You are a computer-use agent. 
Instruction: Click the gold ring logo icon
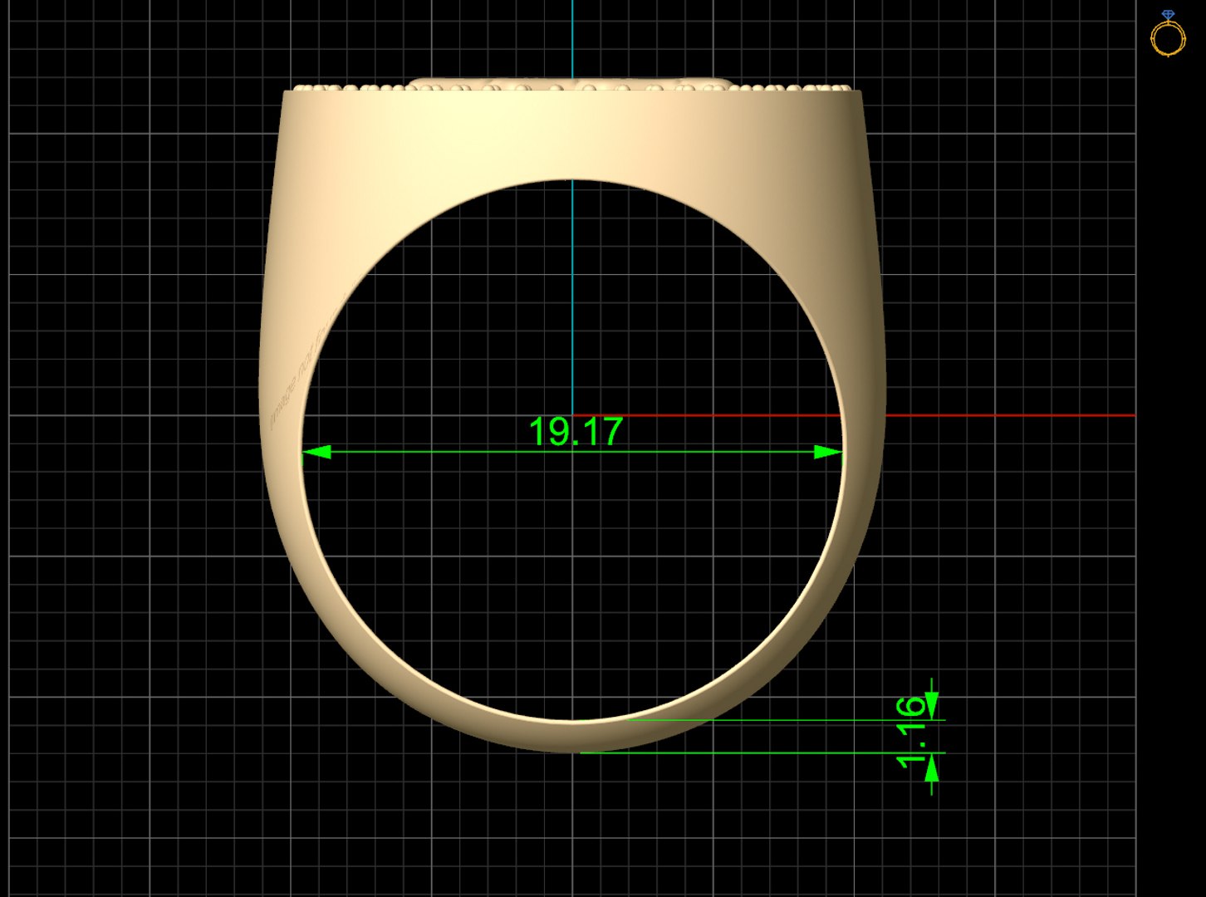click(x=1168, y=34)
